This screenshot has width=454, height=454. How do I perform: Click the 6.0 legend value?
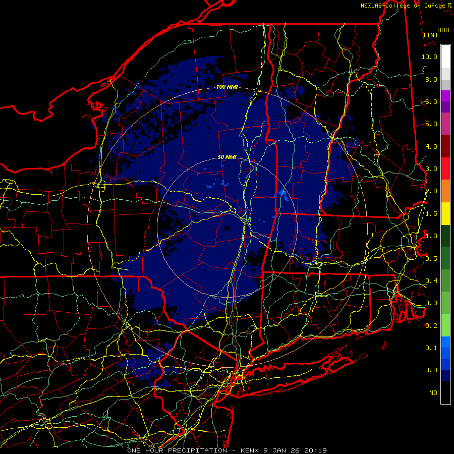431,101
